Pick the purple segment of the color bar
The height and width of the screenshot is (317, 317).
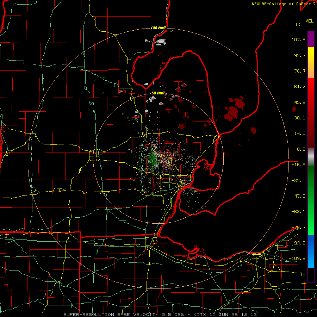(311, 39)
